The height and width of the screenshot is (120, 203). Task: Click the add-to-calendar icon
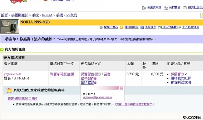[160, 27]
